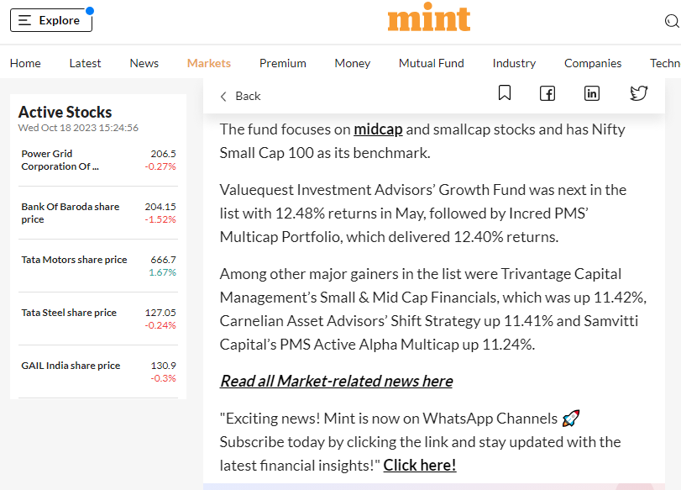The height and width of the screenshot is (490, 681).
Task: Open Tata Motors share price
Action: pos(74,260)
